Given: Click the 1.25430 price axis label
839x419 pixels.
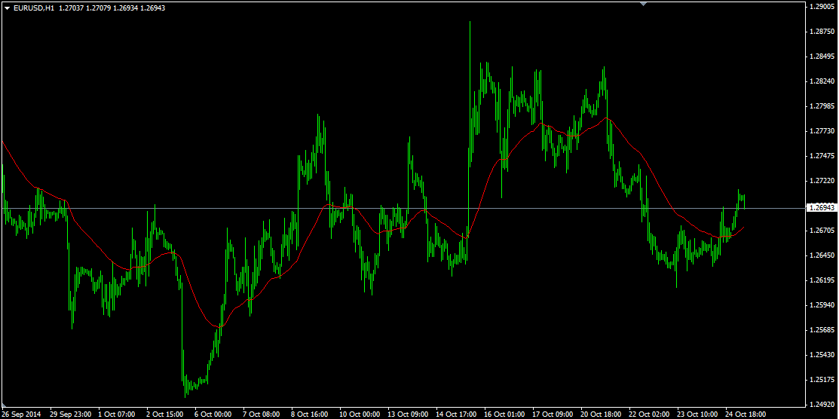Looking at the screenshot, I should [x=821, y=355].
